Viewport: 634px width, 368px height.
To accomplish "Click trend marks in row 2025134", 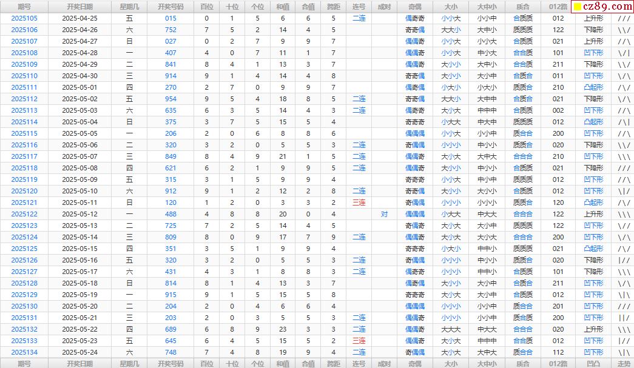I will (624, 352).
